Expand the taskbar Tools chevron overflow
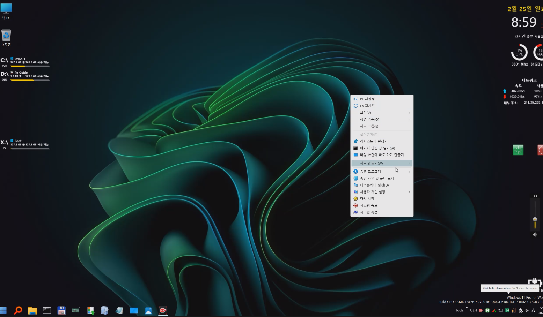The height and width of the screenshot is (317, 543). click(x=467, y=308)
